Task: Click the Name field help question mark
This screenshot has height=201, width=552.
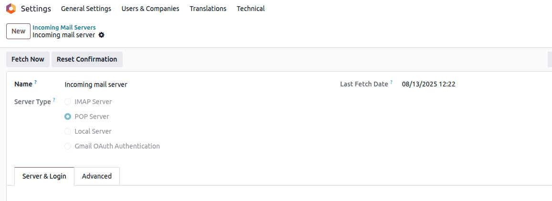Action: point(35,83)
